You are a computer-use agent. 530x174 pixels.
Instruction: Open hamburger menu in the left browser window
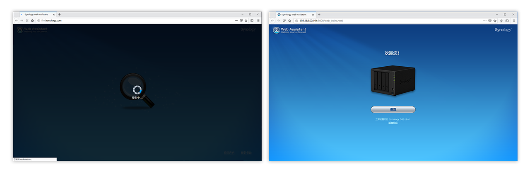pyautogui.click(x=258, y=20)
